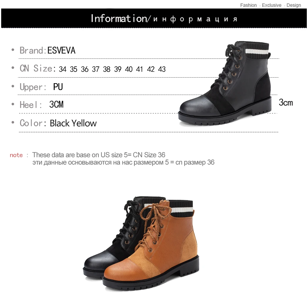This screenshot has width=308, height=308.
Task: Click the PU upper material text
Action: (x=58, y=87)
